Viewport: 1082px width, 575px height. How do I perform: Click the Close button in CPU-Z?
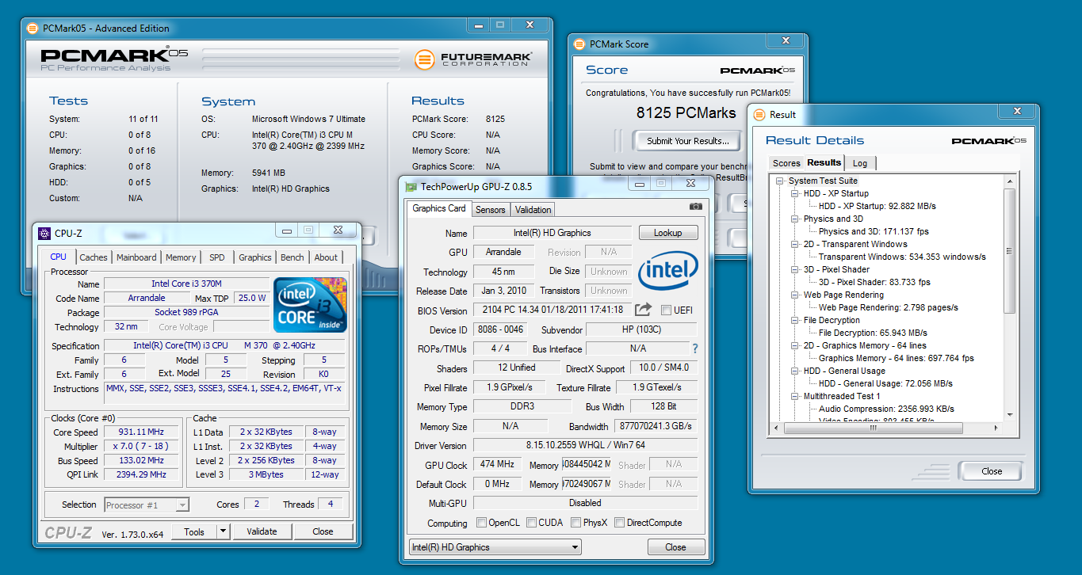323,531
